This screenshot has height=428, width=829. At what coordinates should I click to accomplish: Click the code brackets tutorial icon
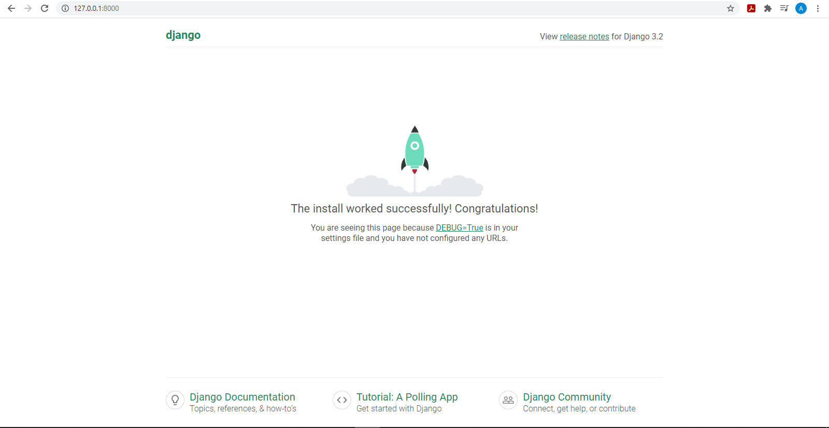pyautogui.click(x=342, y=400)
